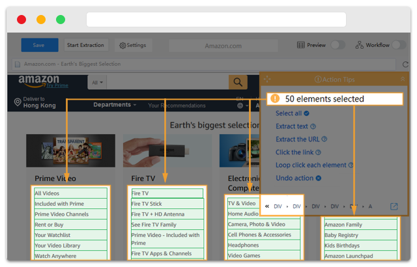
Task: Click the X icon beside Undo action
Action: 318,178
